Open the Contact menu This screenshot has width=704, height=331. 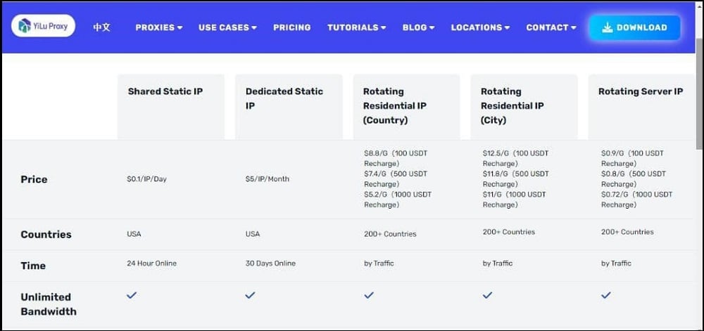[551, 27]
